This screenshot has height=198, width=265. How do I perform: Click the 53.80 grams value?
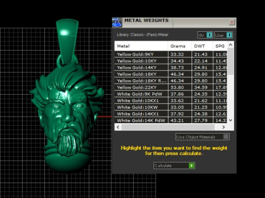click(x=177, y=87)
